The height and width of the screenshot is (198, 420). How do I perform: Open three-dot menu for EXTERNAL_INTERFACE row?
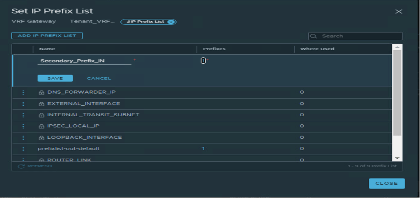(x=23, y=104)
